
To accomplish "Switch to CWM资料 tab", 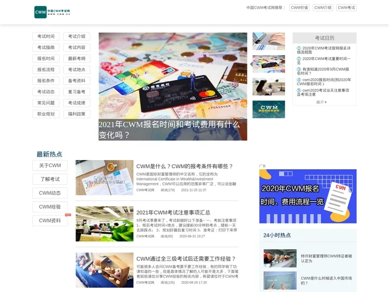I will [x=50, y=221].
